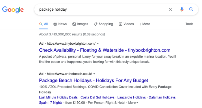
Task: Follow the Last Minute Holiday Deals sitelink
Action: pos(58,97)
